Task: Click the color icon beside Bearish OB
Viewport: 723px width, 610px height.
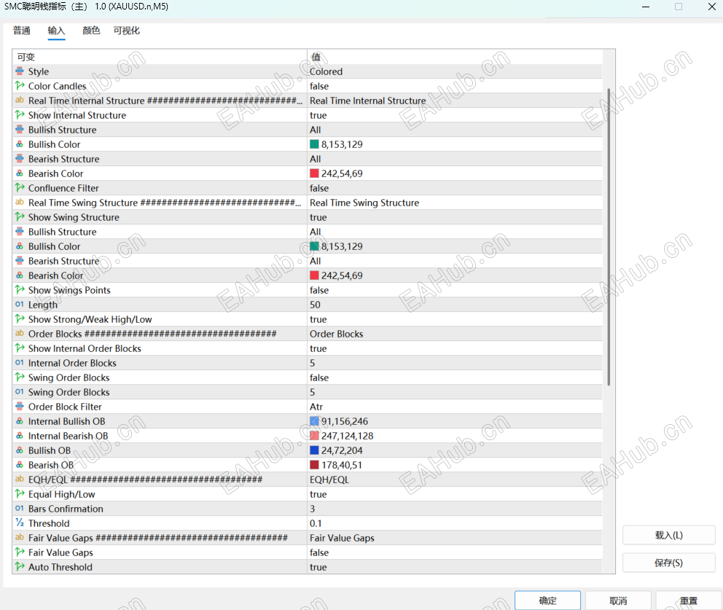Action: click(x=20, y=465)
